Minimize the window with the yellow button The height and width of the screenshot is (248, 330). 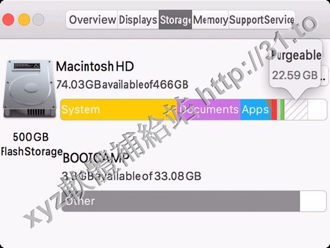tap(24, 20)
